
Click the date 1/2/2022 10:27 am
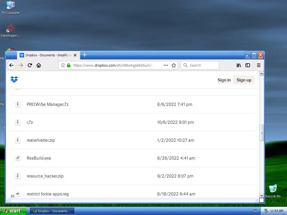click(175, 140)
